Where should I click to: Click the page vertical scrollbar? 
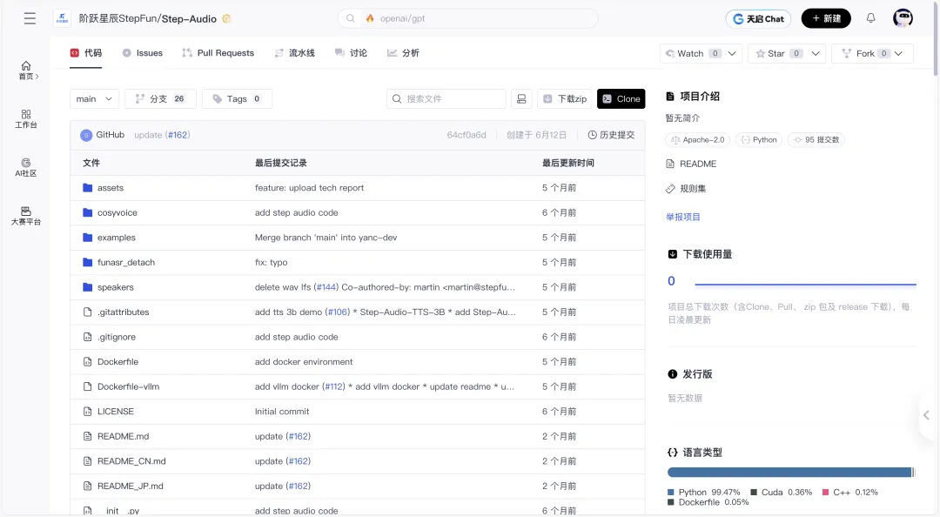point(936,37)
